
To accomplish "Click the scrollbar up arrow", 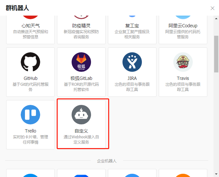I will 216,19.
